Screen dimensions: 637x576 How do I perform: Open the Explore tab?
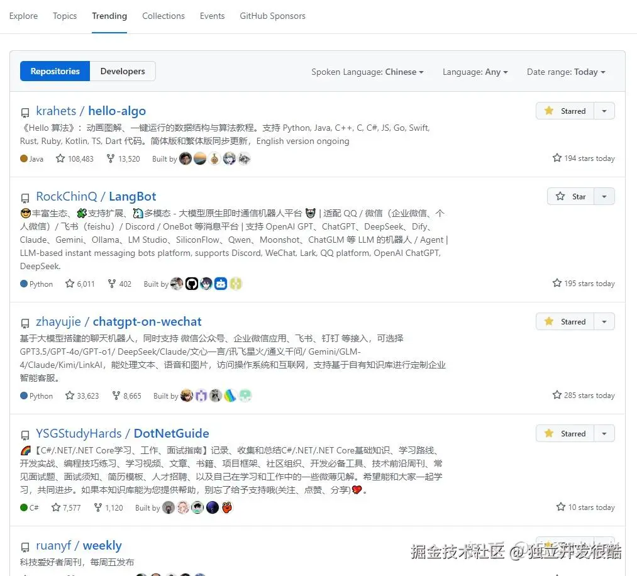[x=23, y=16]
